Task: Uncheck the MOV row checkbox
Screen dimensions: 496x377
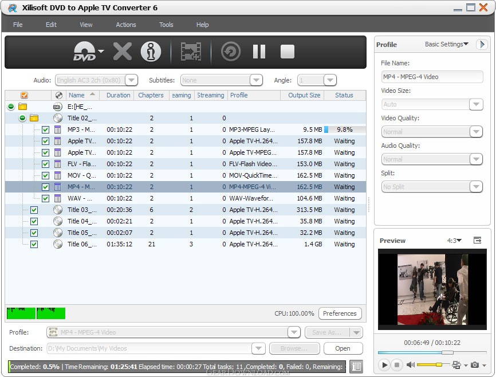Action: (x=46, y=175)
